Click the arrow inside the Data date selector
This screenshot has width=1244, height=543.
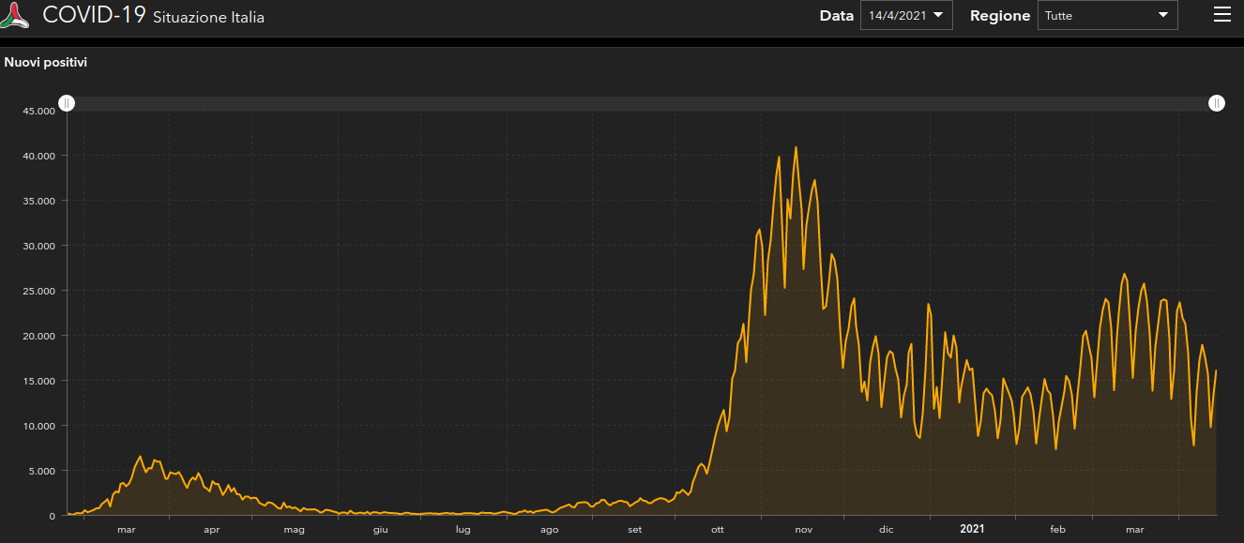tap(938, 15)
